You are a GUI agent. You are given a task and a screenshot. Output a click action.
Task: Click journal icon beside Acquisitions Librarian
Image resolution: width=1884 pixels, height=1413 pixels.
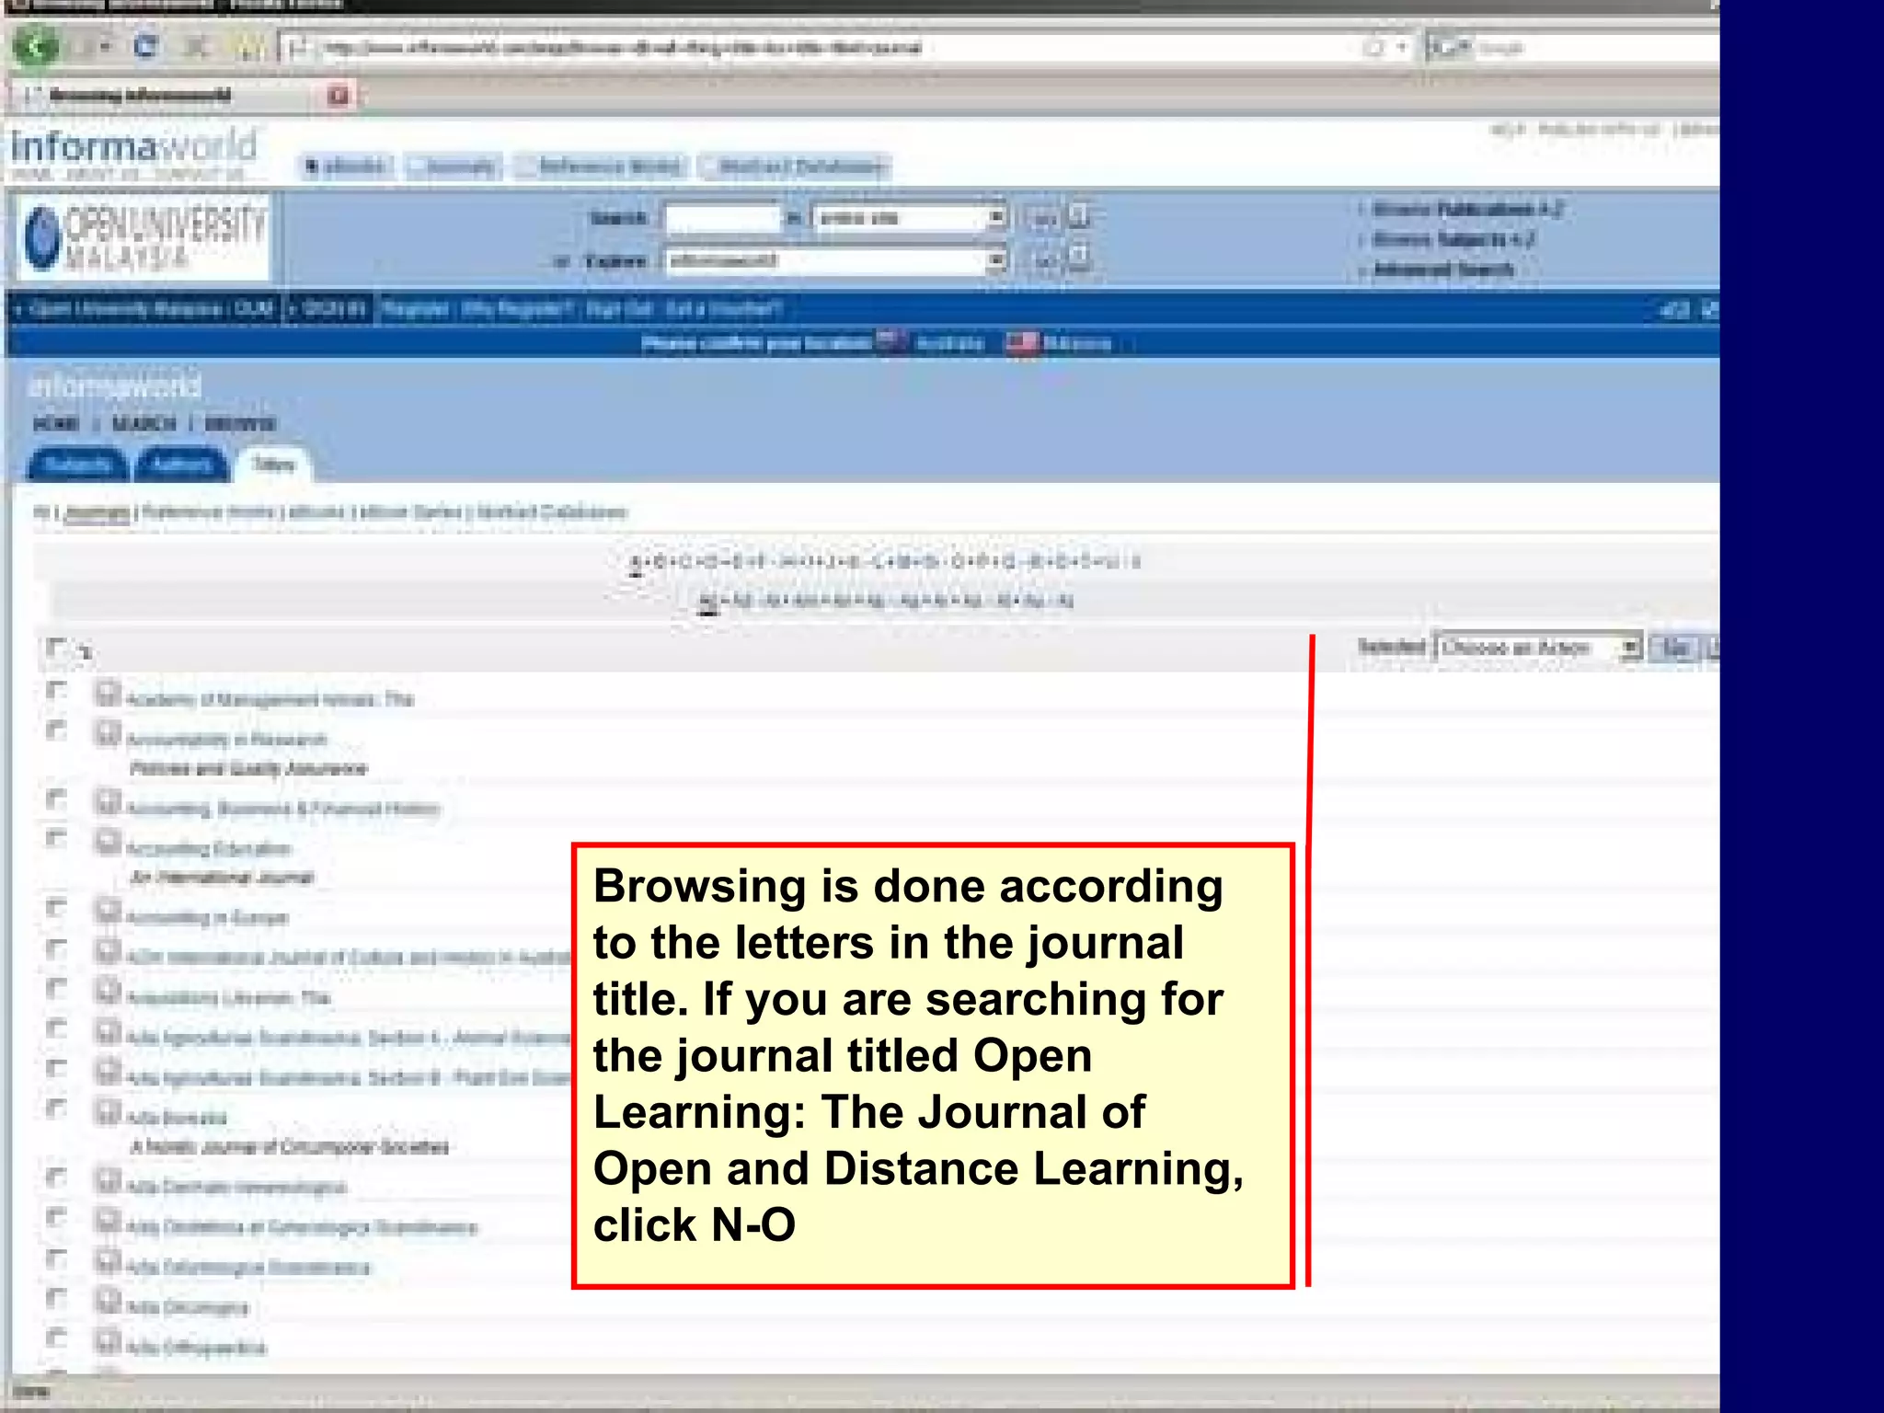click(109, 991)
